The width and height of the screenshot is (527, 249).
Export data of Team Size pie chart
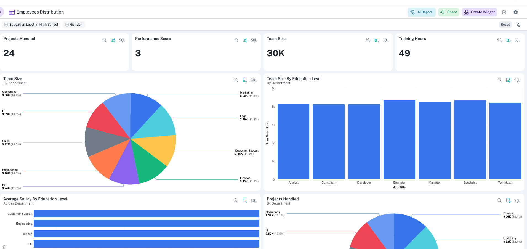coord(245,80)
